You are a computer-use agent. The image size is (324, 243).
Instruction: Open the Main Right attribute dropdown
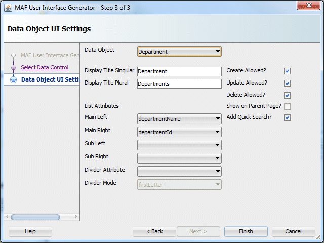(x=179, y=132)
